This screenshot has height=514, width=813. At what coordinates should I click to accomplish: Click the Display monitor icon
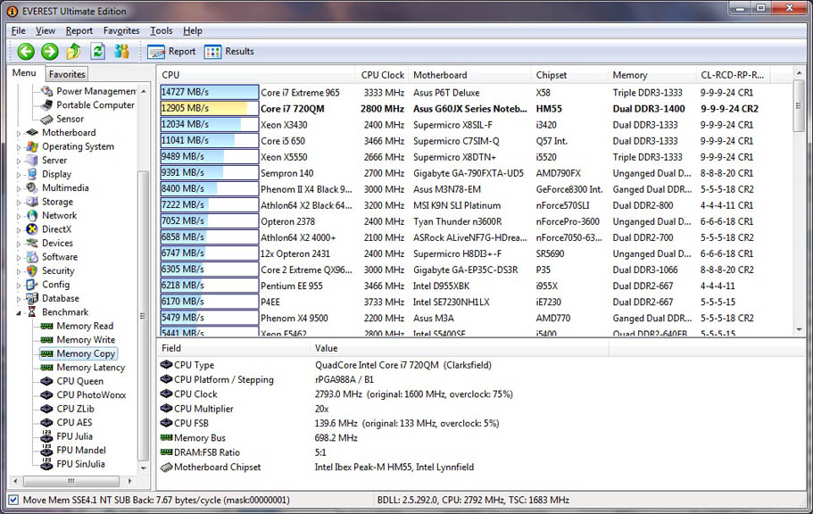coord(32,174)
